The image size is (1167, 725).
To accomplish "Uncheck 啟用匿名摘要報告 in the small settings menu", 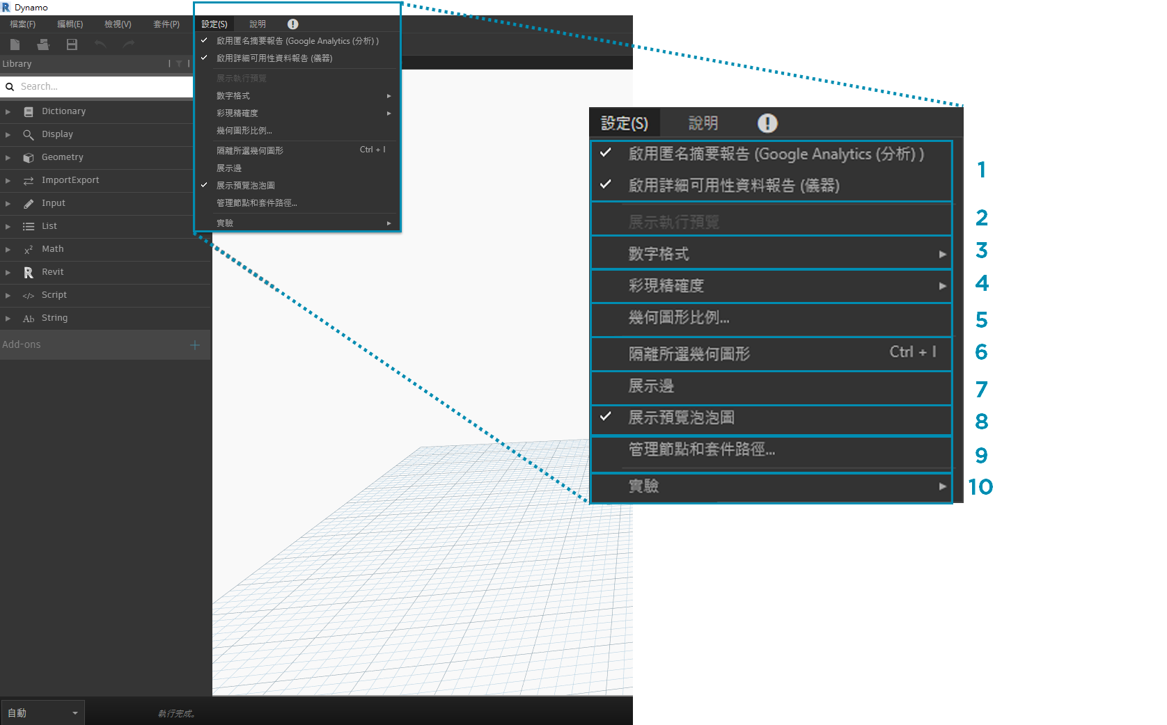I will [204, 40].
